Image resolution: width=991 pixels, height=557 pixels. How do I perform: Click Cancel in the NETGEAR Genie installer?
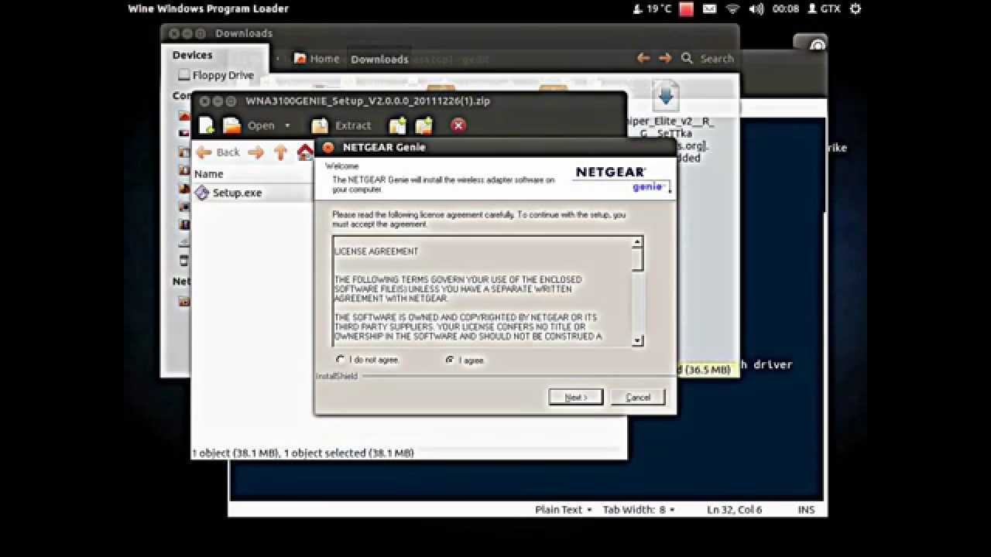[638, 397]
